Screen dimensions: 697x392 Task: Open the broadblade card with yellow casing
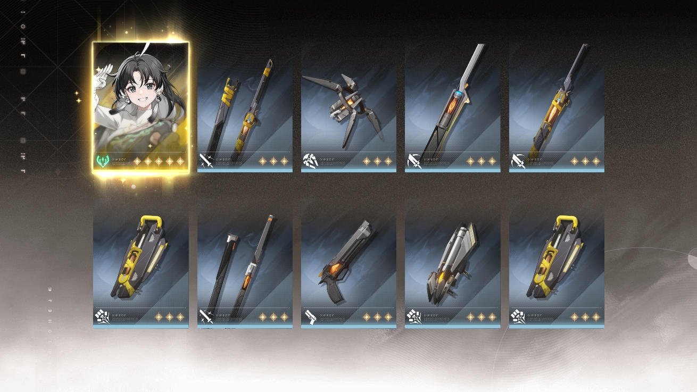[x=557, y=107]
